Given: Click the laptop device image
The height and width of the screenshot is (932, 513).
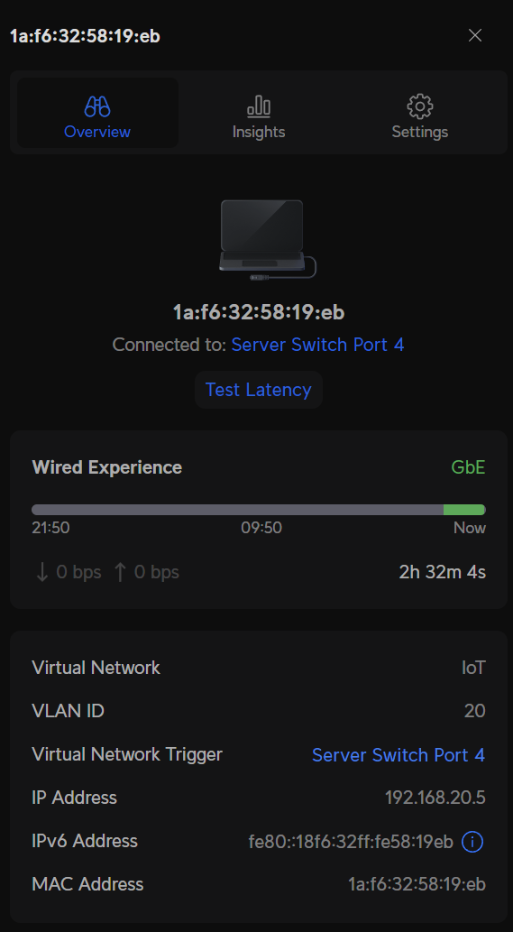Looking at the screenshot, I should point(267,239).
